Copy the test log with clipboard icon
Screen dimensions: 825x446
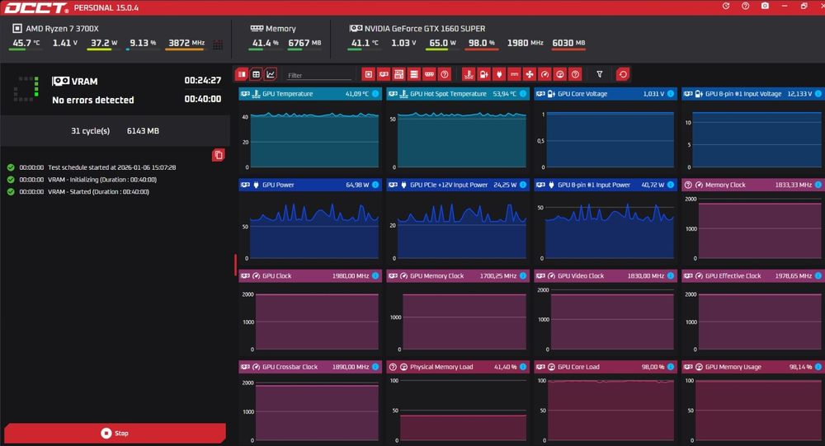pos(219,155)
